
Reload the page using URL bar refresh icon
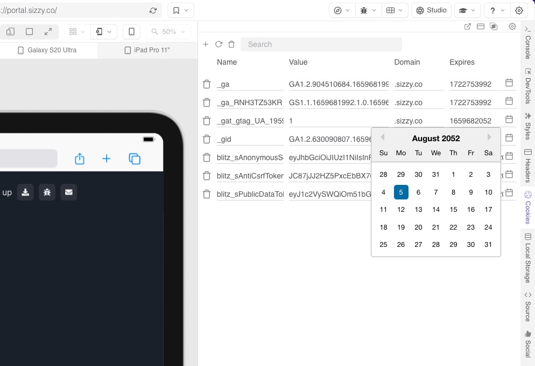(x=153, y=10)
